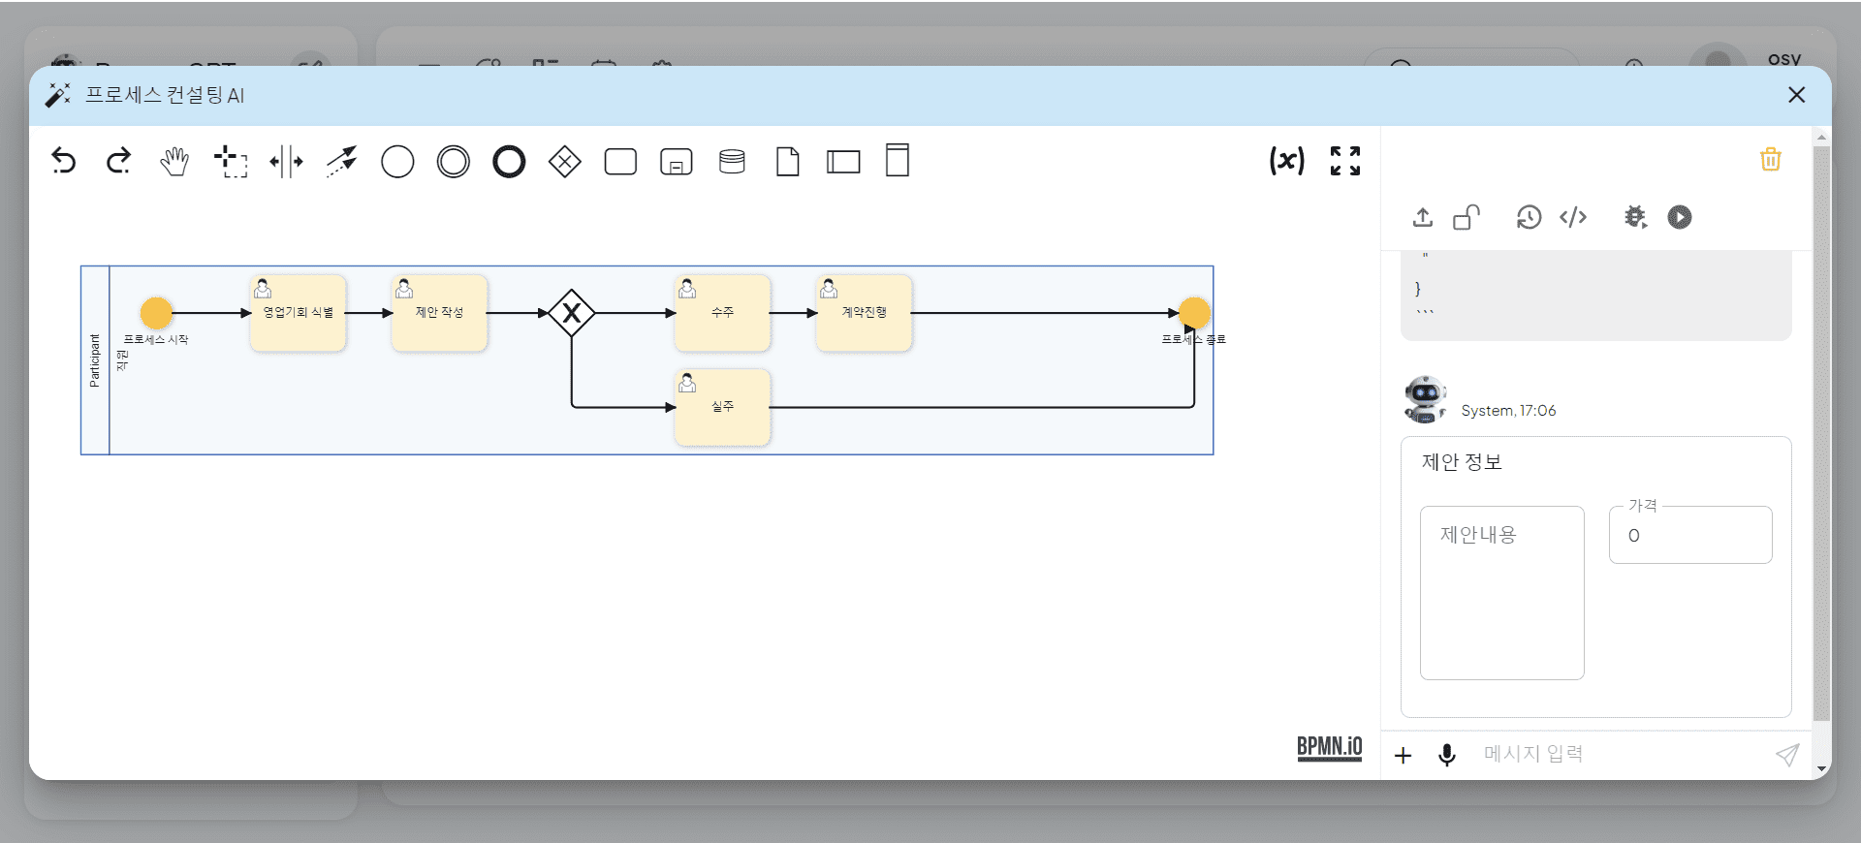
Task: Run the process with play button
Action: tap(1680, 217)
